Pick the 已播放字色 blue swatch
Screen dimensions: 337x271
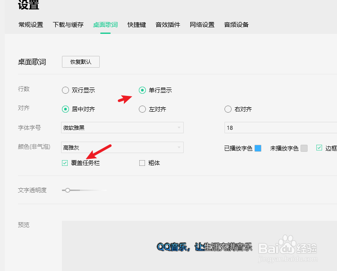[258, 148]
